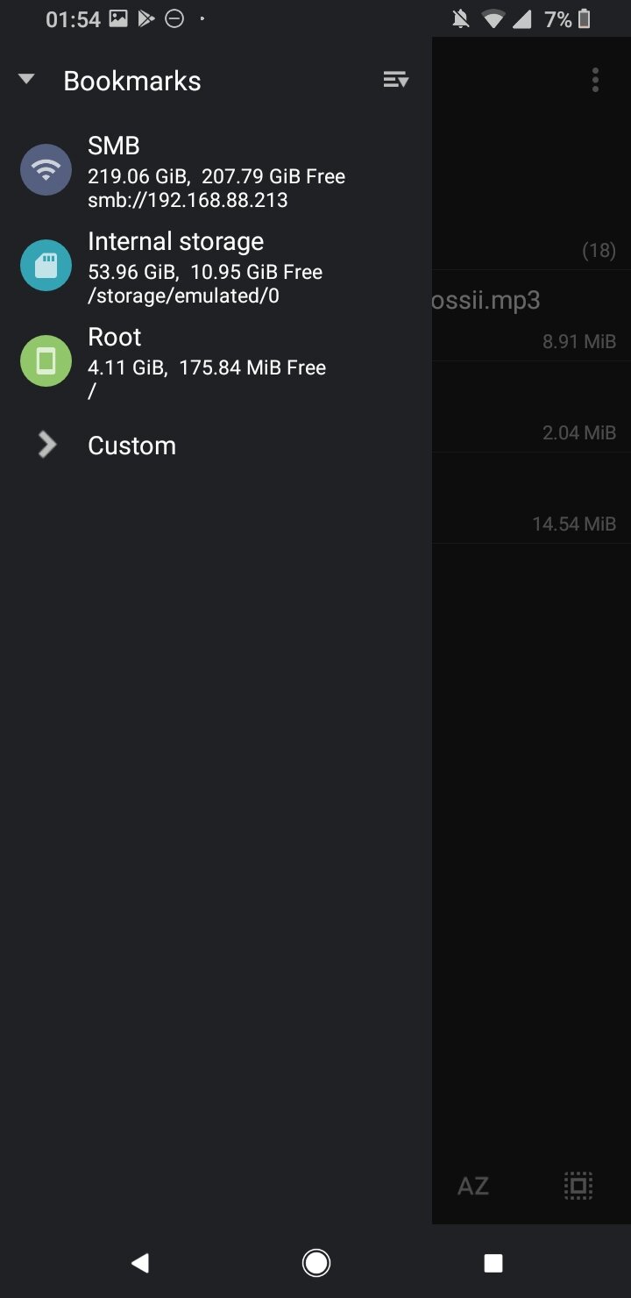Open the three-dot overflow menu
The image size is (631, 1298).
tap(595, 80)
